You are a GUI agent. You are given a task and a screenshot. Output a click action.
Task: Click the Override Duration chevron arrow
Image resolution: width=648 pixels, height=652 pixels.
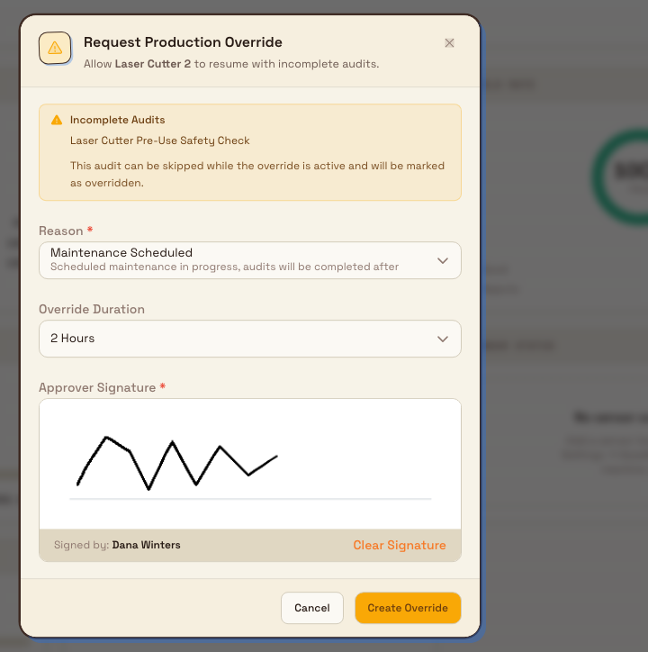click(x=443, y=339)
